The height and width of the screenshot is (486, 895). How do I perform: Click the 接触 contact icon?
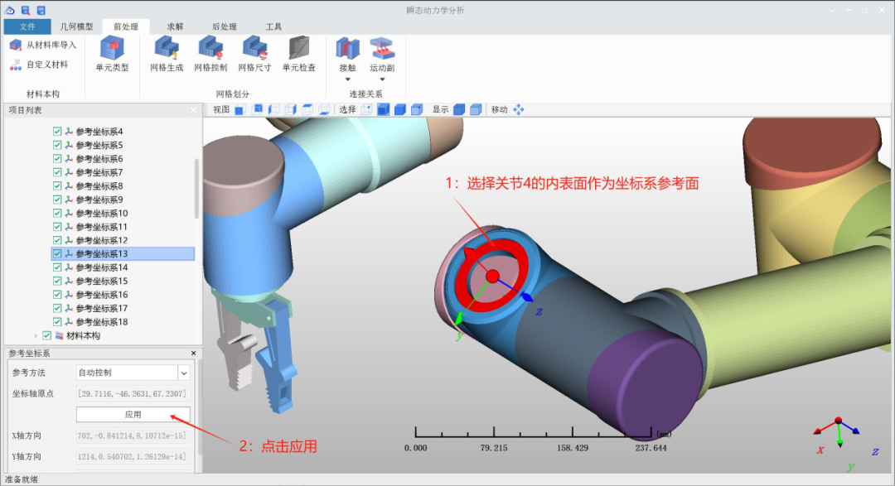(347, 49)
